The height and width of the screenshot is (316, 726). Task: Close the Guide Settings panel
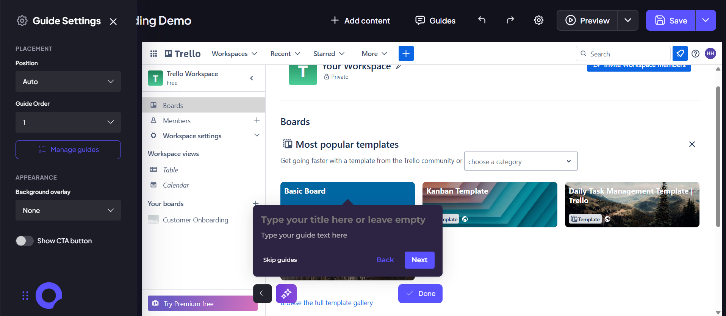coord(113,22)
